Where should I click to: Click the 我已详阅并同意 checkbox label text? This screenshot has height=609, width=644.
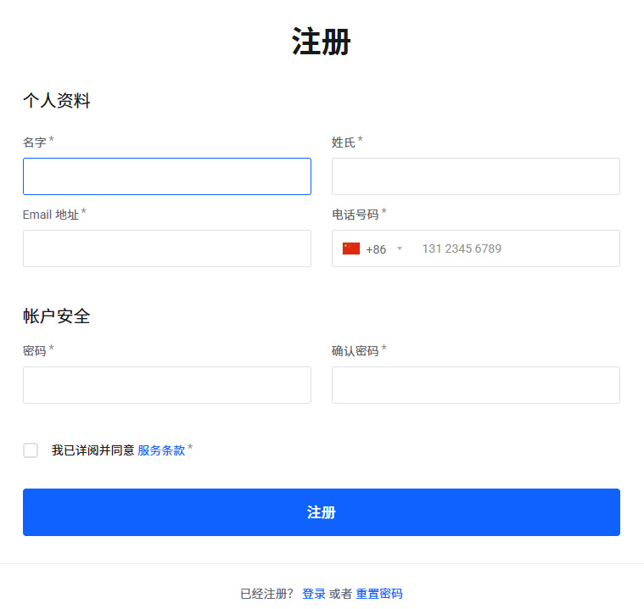pyautogui.click(x=92, y=450)
